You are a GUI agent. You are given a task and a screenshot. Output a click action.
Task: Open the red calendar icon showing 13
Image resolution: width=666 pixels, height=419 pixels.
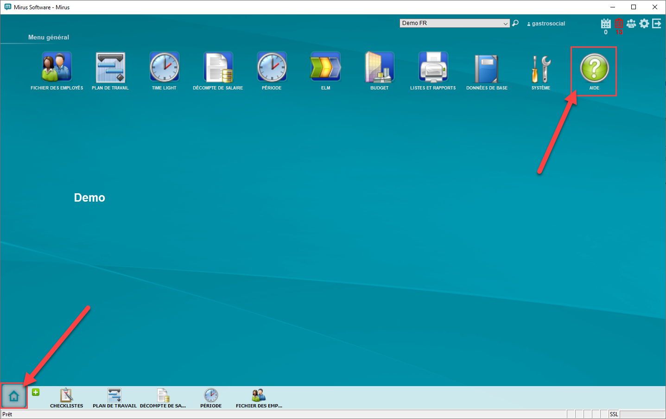coord(619,24)
